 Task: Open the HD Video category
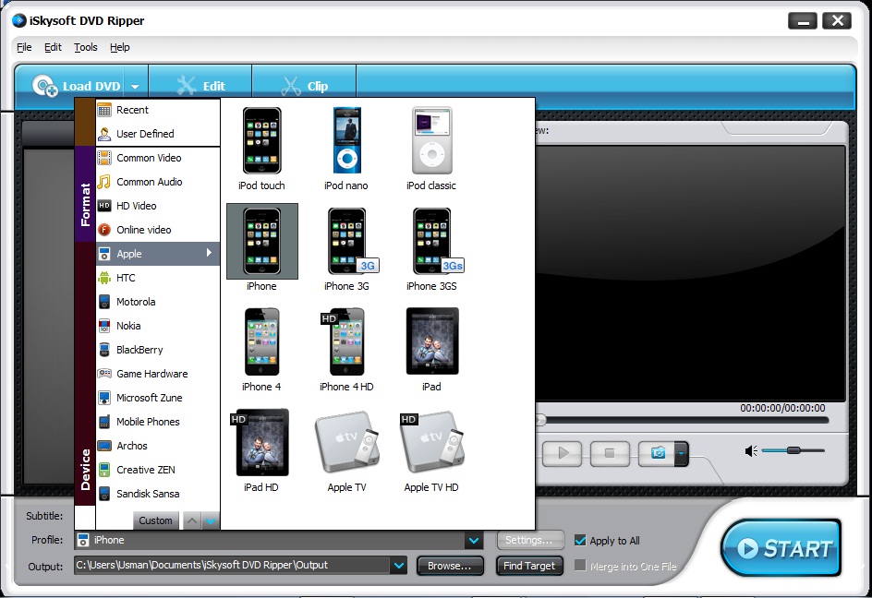[x=158, y=206]
